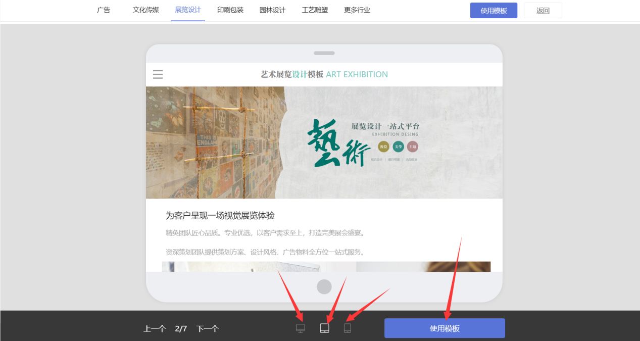Click paragraph starting 精英团队匠心品质
Image resolution: width=640 pixels, height=341 pixels.
[265, 233]
